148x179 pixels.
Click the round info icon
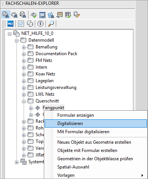tap(40, 24)
